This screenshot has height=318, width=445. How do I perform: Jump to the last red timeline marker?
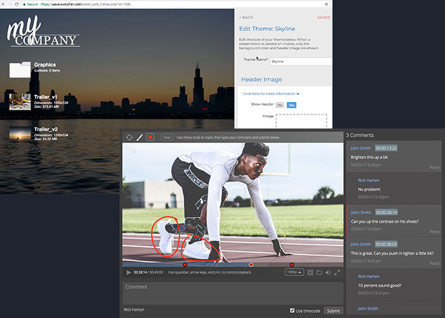[291, 265]
